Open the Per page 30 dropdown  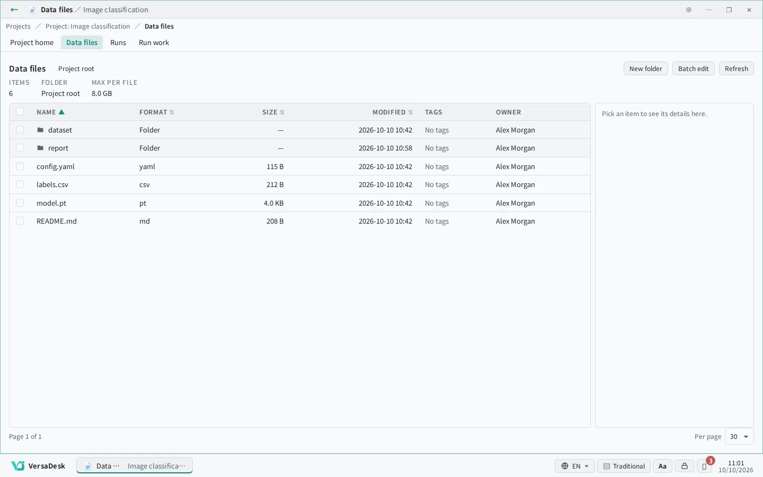click(739, 437)
